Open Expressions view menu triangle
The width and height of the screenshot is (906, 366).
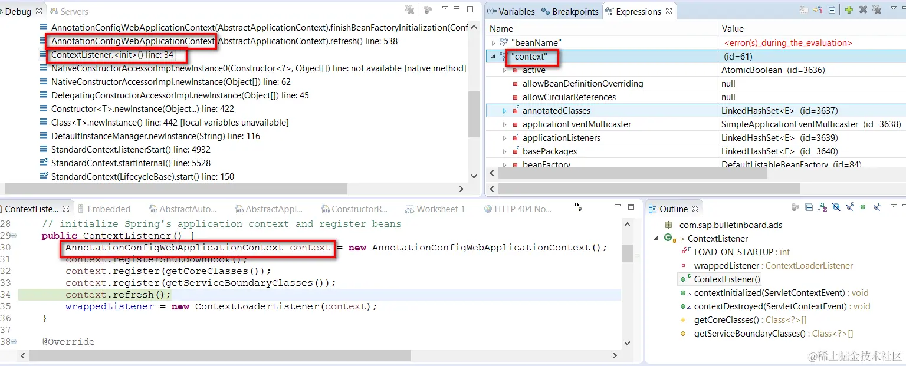tap(894, 9)
